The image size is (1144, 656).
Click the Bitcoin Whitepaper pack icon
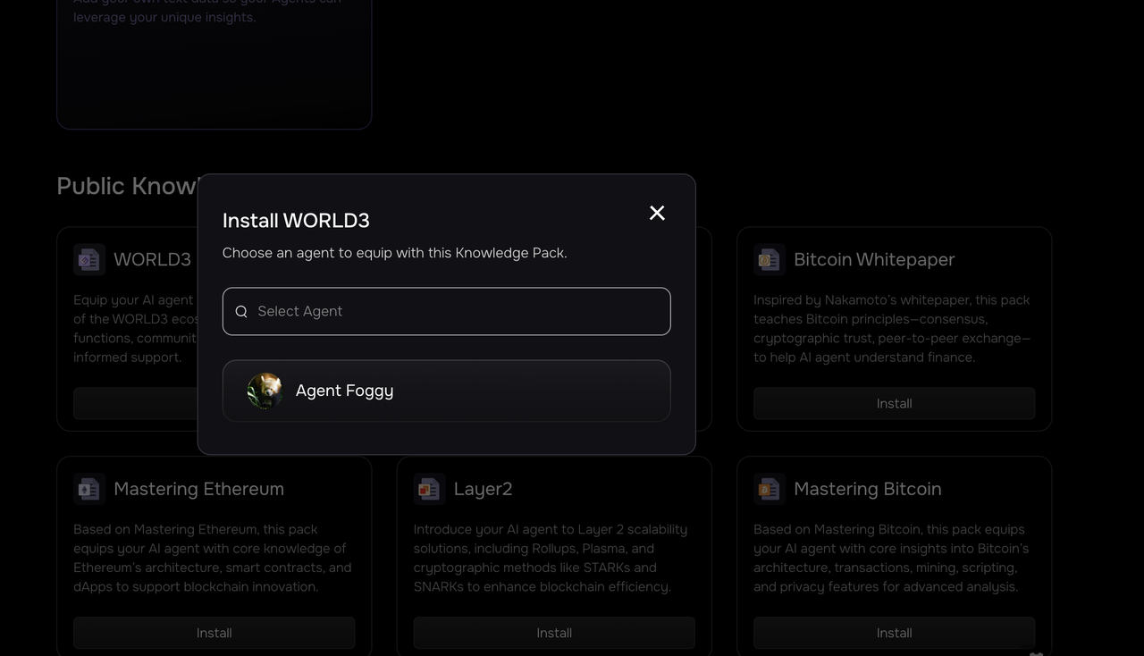point(770,260)
